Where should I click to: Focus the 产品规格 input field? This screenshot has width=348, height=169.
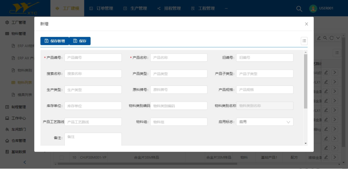click(265, 90)
